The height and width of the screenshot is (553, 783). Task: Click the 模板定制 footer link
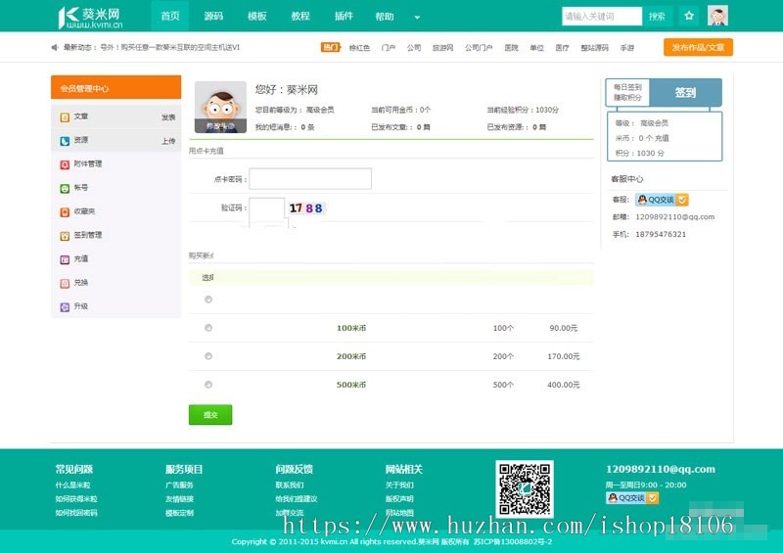(179, 513)
